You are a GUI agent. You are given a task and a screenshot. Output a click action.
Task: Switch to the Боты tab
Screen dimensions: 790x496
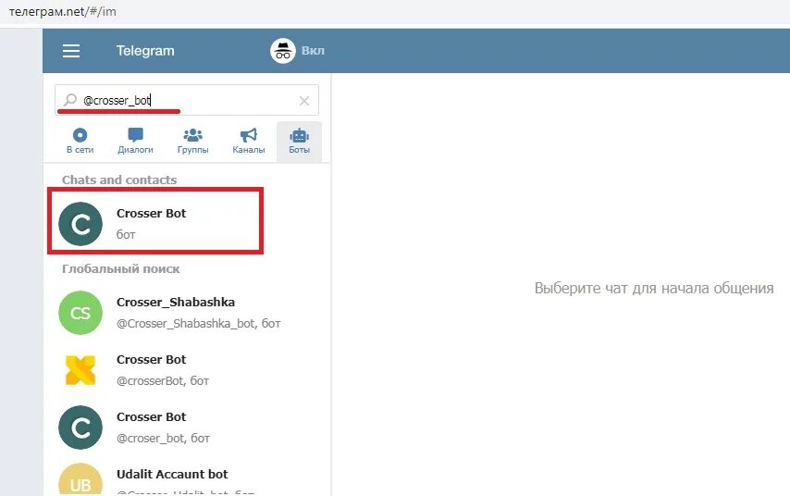[300, 142]
